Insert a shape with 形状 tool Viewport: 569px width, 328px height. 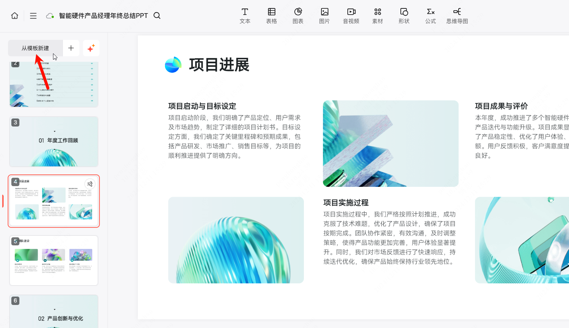coord(404,16)
